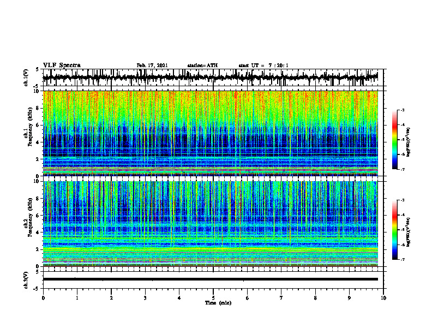Screen dimensions: 432x334
Task: Click the "ch.1 Frequency (kHz)" axis label
Action: coord(28,127)
